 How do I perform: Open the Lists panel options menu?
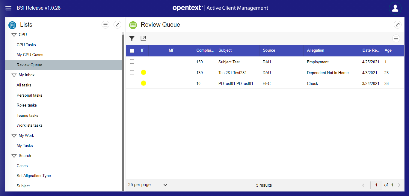click(x=105, y=25)
